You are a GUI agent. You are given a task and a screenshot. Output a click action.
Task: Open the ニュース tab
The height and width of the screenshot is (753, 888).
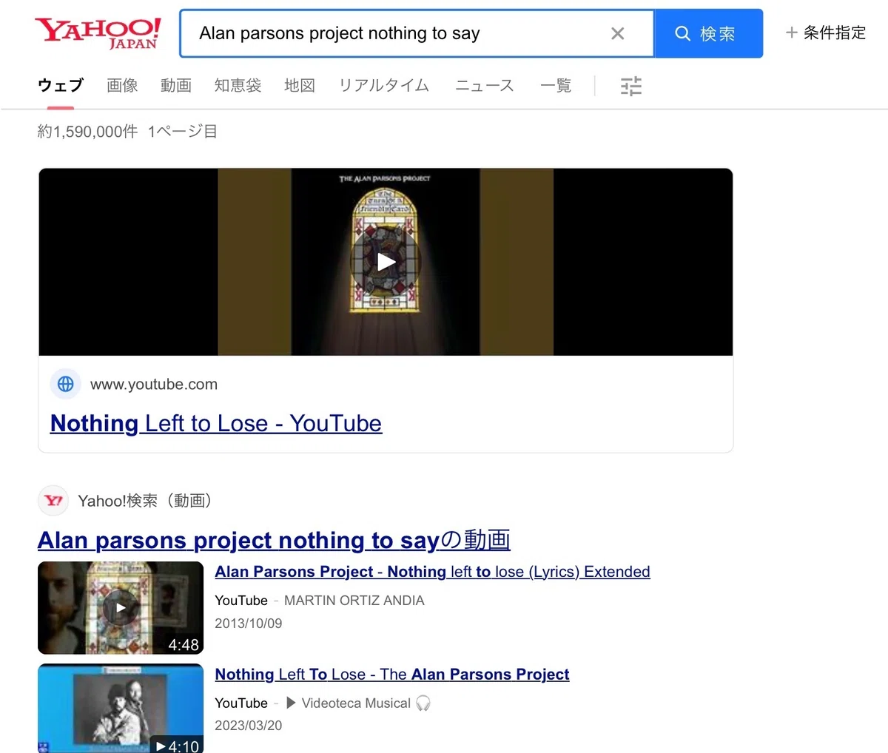(x=485, y=86)
